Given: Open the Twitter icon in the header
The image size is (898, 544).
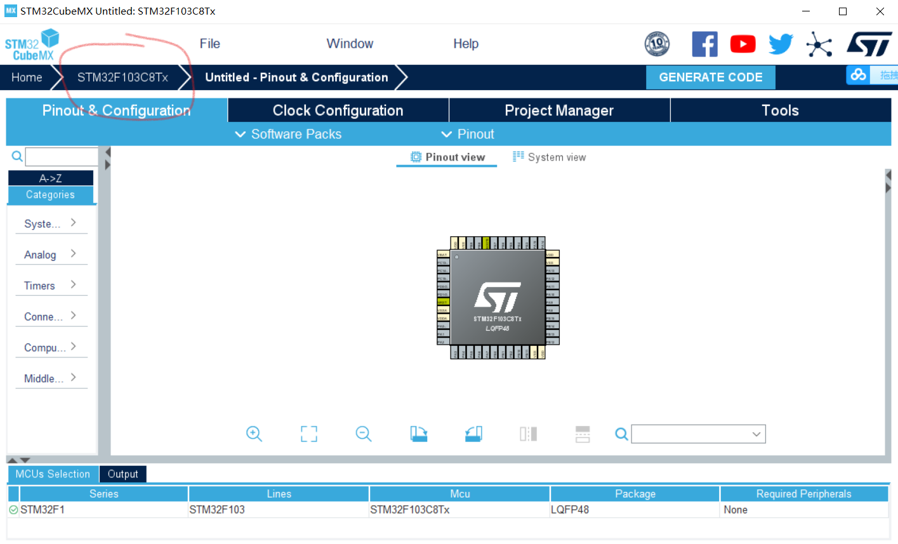Looking at the screenshot, I should click(781, 44).
